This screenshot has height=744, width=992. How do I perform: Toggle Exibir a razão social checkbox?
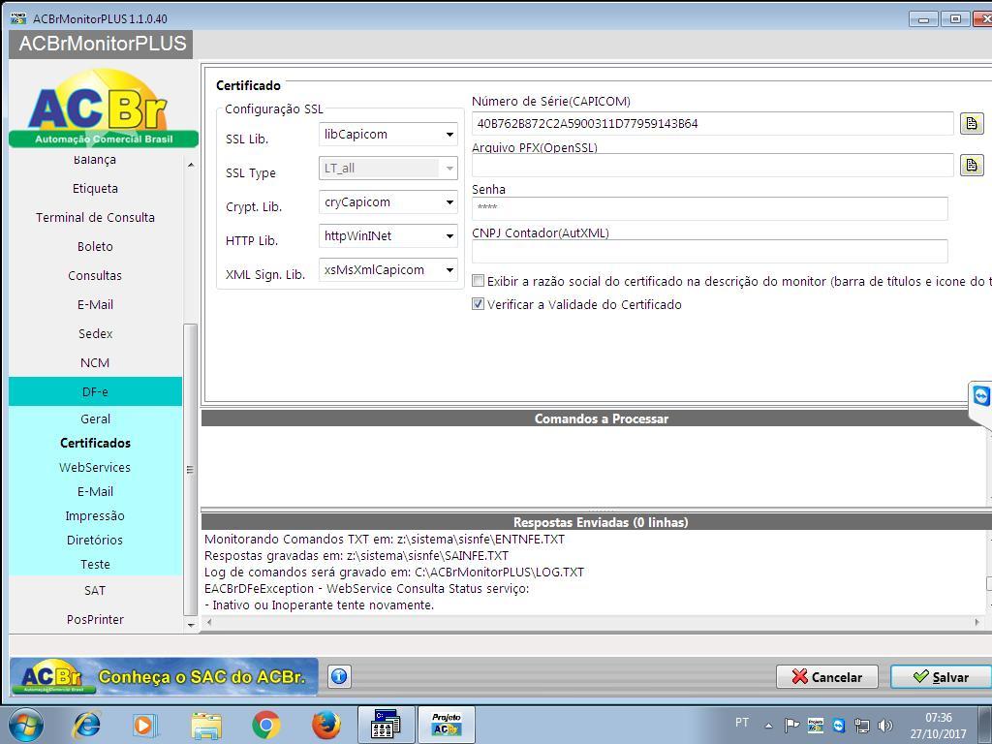[x=479, y=281]
